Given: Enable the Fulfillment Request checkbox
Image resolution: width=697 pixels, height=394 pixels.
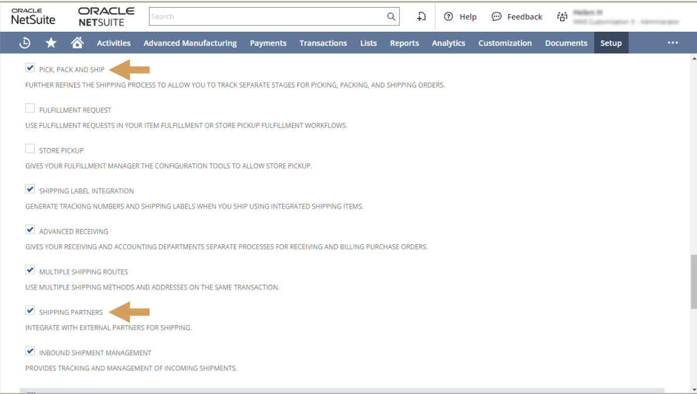Looking at the screenshot, I should pos(30,109).
